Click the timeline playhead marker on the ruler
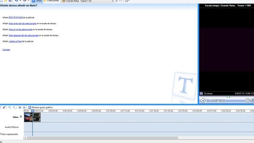Image resolution: width=254 pixels, height=143 pixels. [x=33, y=111]
